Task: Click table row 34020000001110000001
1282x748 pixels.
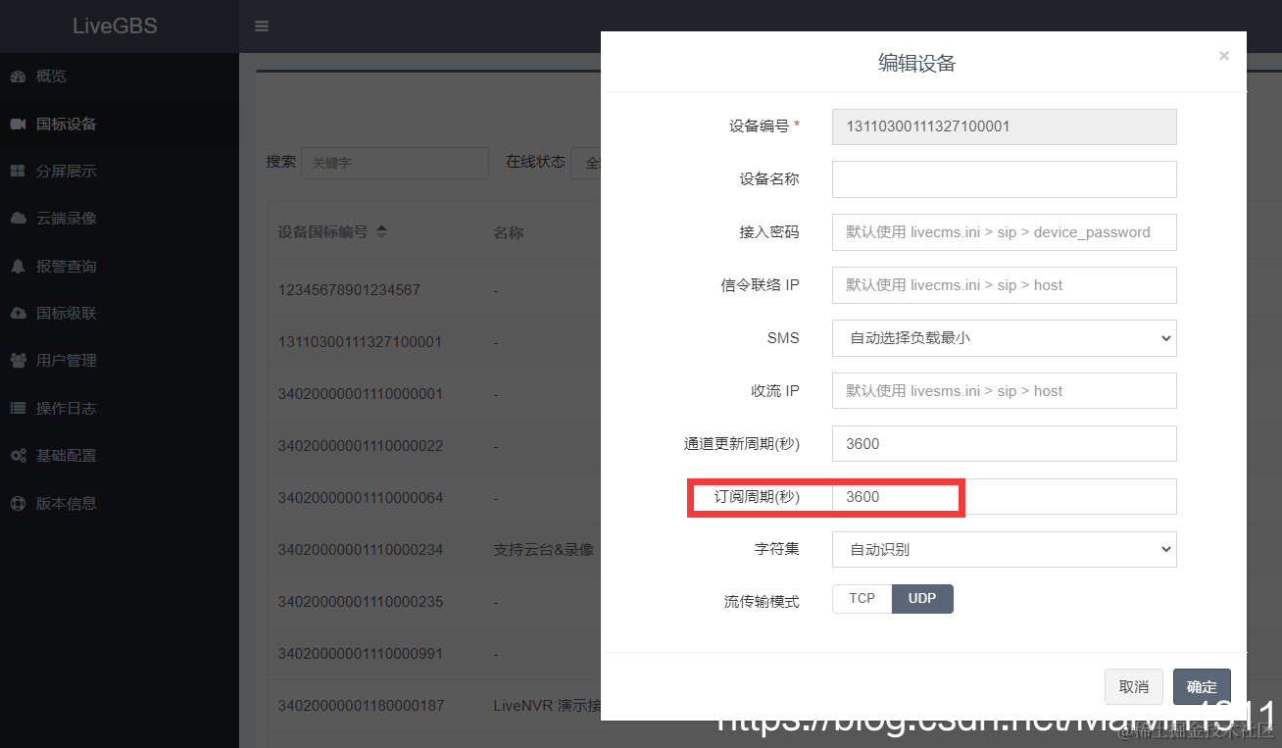Action: [434, 394]
